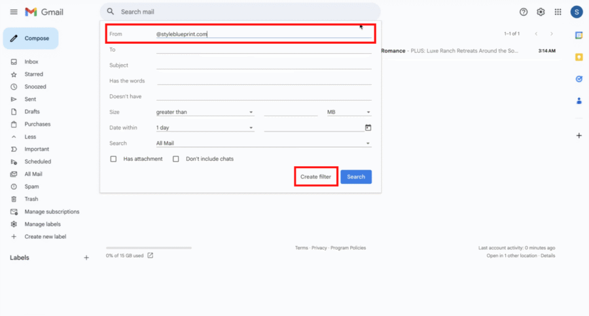The height and width of the screenshot is (316, 589).
Task: Open the Search All Mail dropdown
Action: [x=263, y=143]
